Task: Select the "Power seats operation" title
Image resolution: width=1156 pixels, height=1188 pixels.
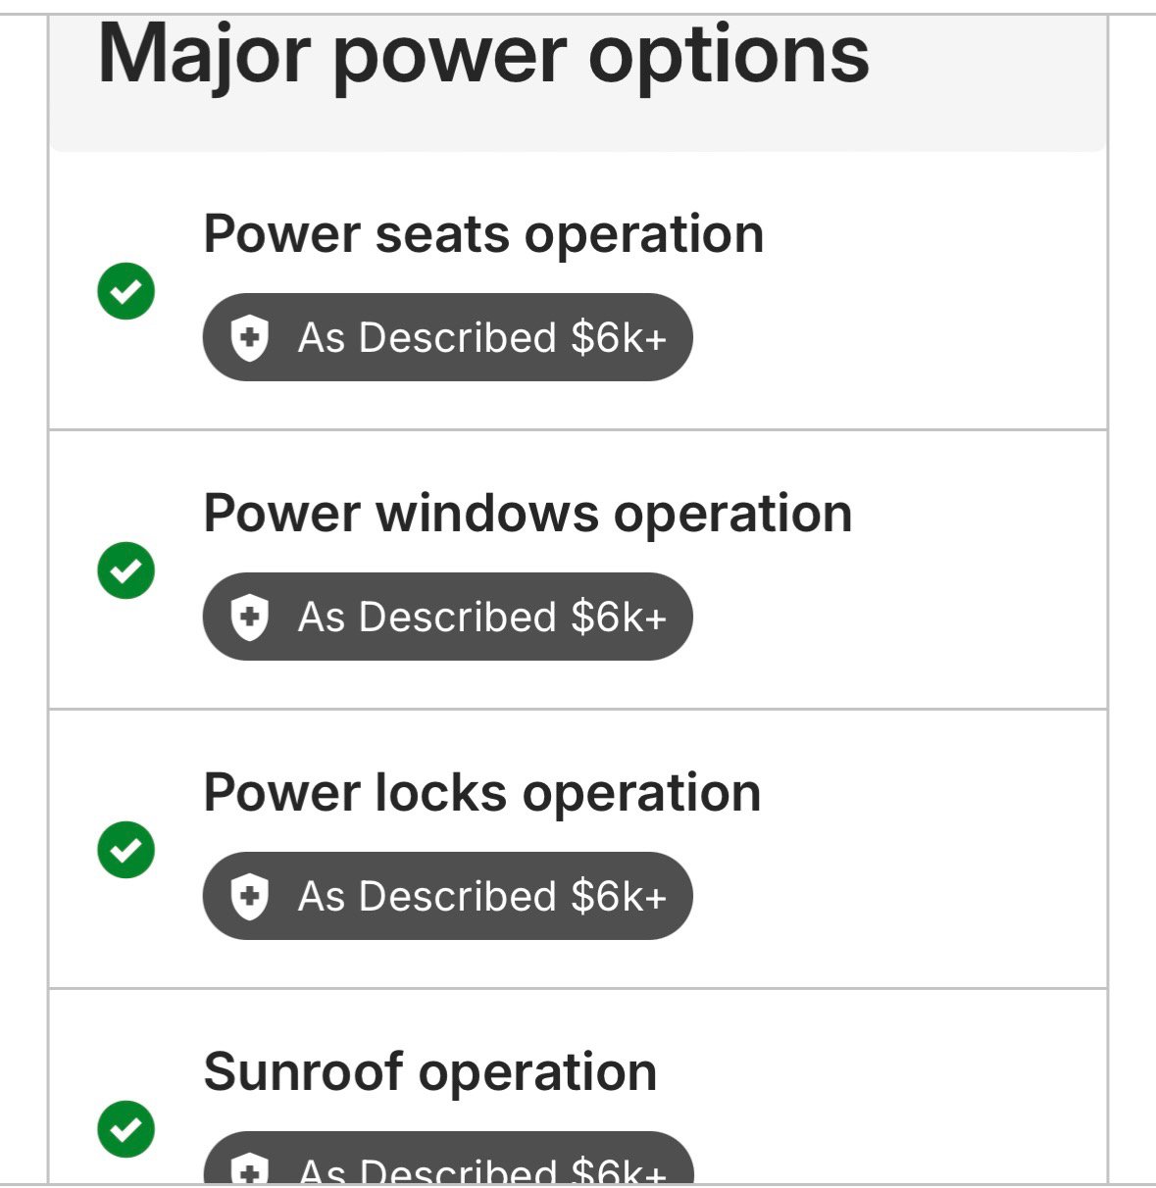Action: pyautogui.click(x=483, y=234)
